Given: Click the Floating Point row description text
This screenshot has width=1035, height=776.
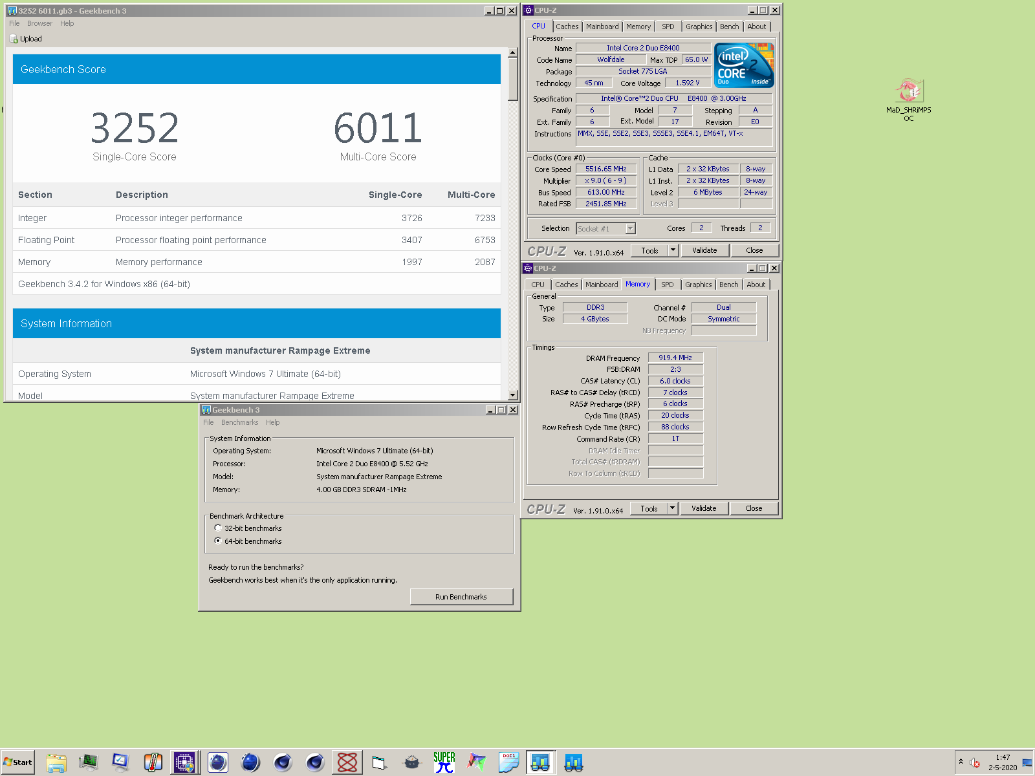Looking at the screenshot, I should pyautogui.click(x=191, y=240).
